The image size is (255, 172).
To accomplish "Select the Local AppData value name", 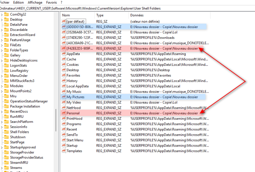I will [x=78, y=86].
